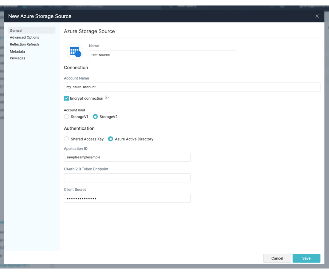Screen dimensions: 329x274
Task: Toggle the Encrypt connection checkbox
Action: [x=66, y=98]
